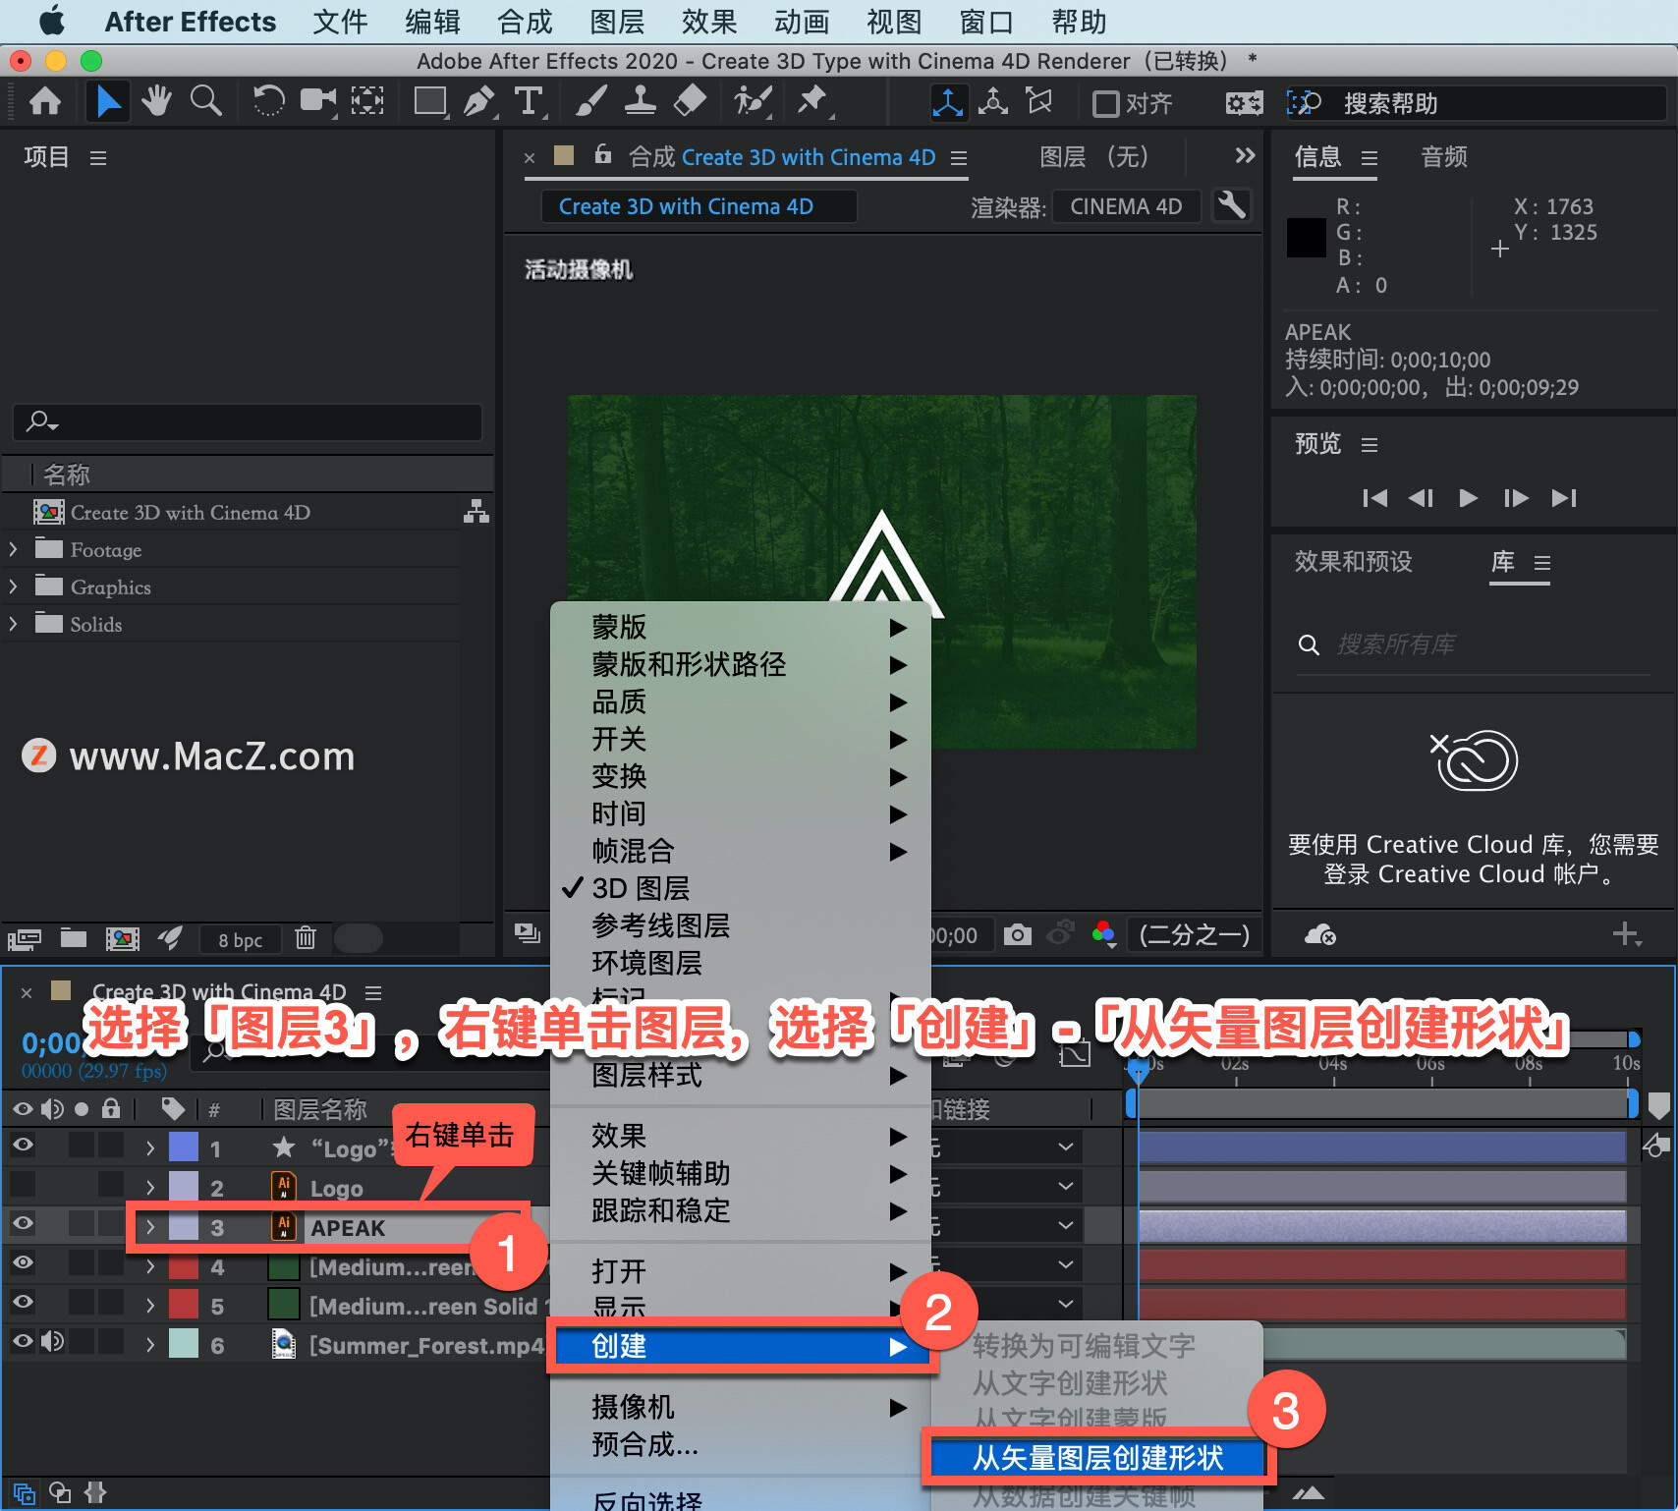The height and width of the screenshot is (1511, 1678).
Task: Open renderer CINEMA 4D dropdown
Action: pyautogui.click(x=1126, y=206)
